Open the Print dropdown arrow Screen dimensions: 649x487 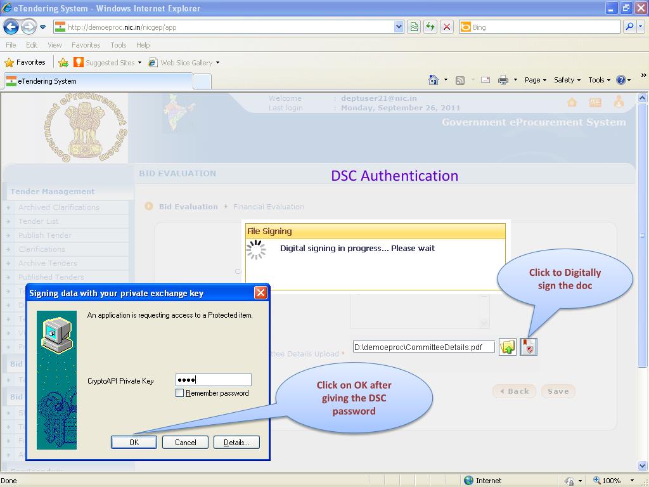click(x=515, y=80)
